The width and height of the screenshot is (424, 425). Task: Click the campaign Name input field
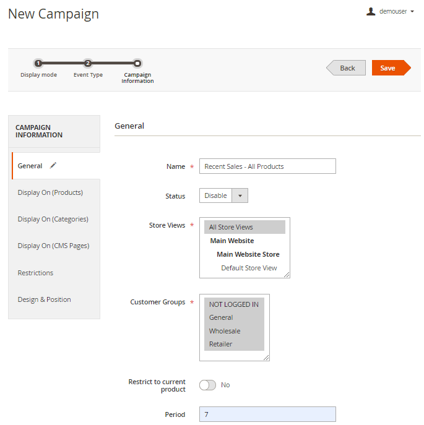pos(267,166)
